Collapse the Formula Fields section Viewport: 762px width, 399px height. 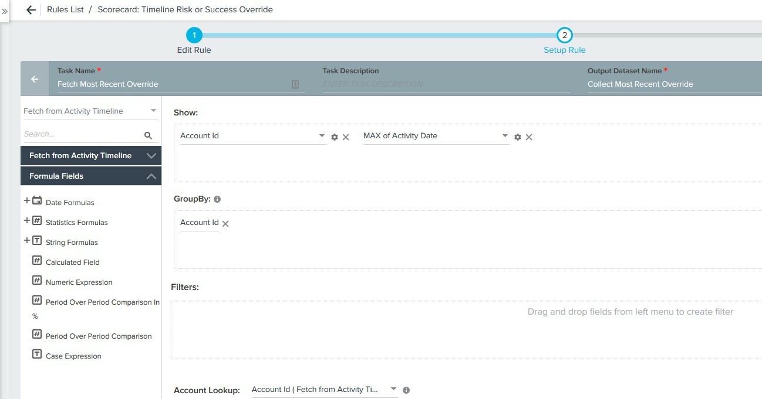click(91, 176)
